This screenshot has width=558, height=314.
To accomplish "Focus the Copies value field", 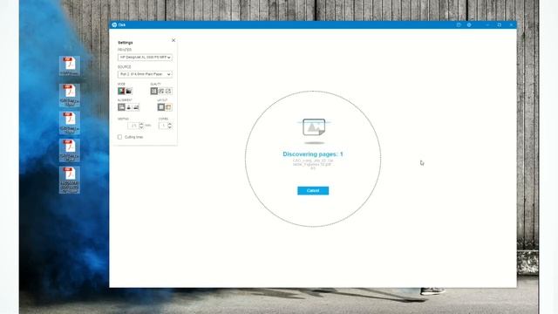I will pyautogui.click(x=163, y=126).
